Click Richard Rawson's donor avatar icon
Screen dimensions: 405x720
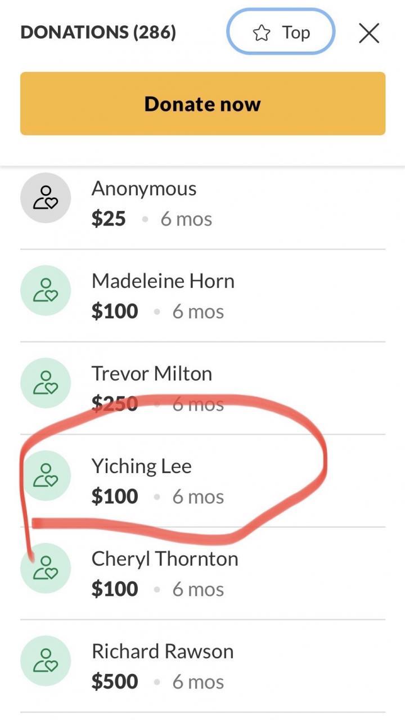tap(46, 660)
